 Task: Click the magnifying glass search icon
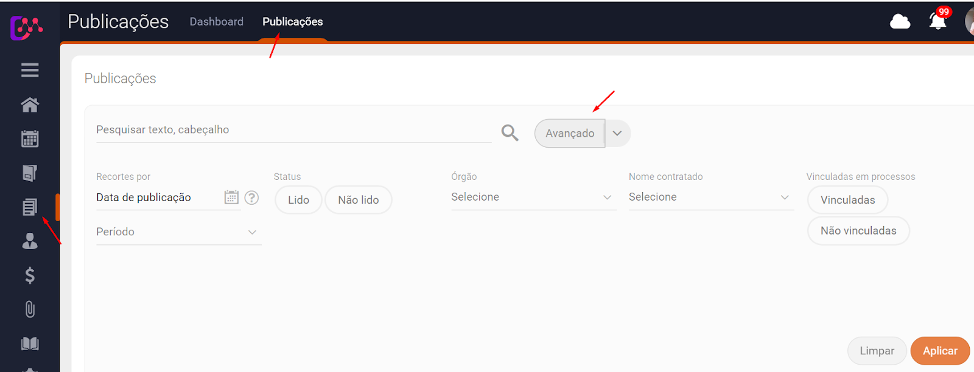click(510, 133)
